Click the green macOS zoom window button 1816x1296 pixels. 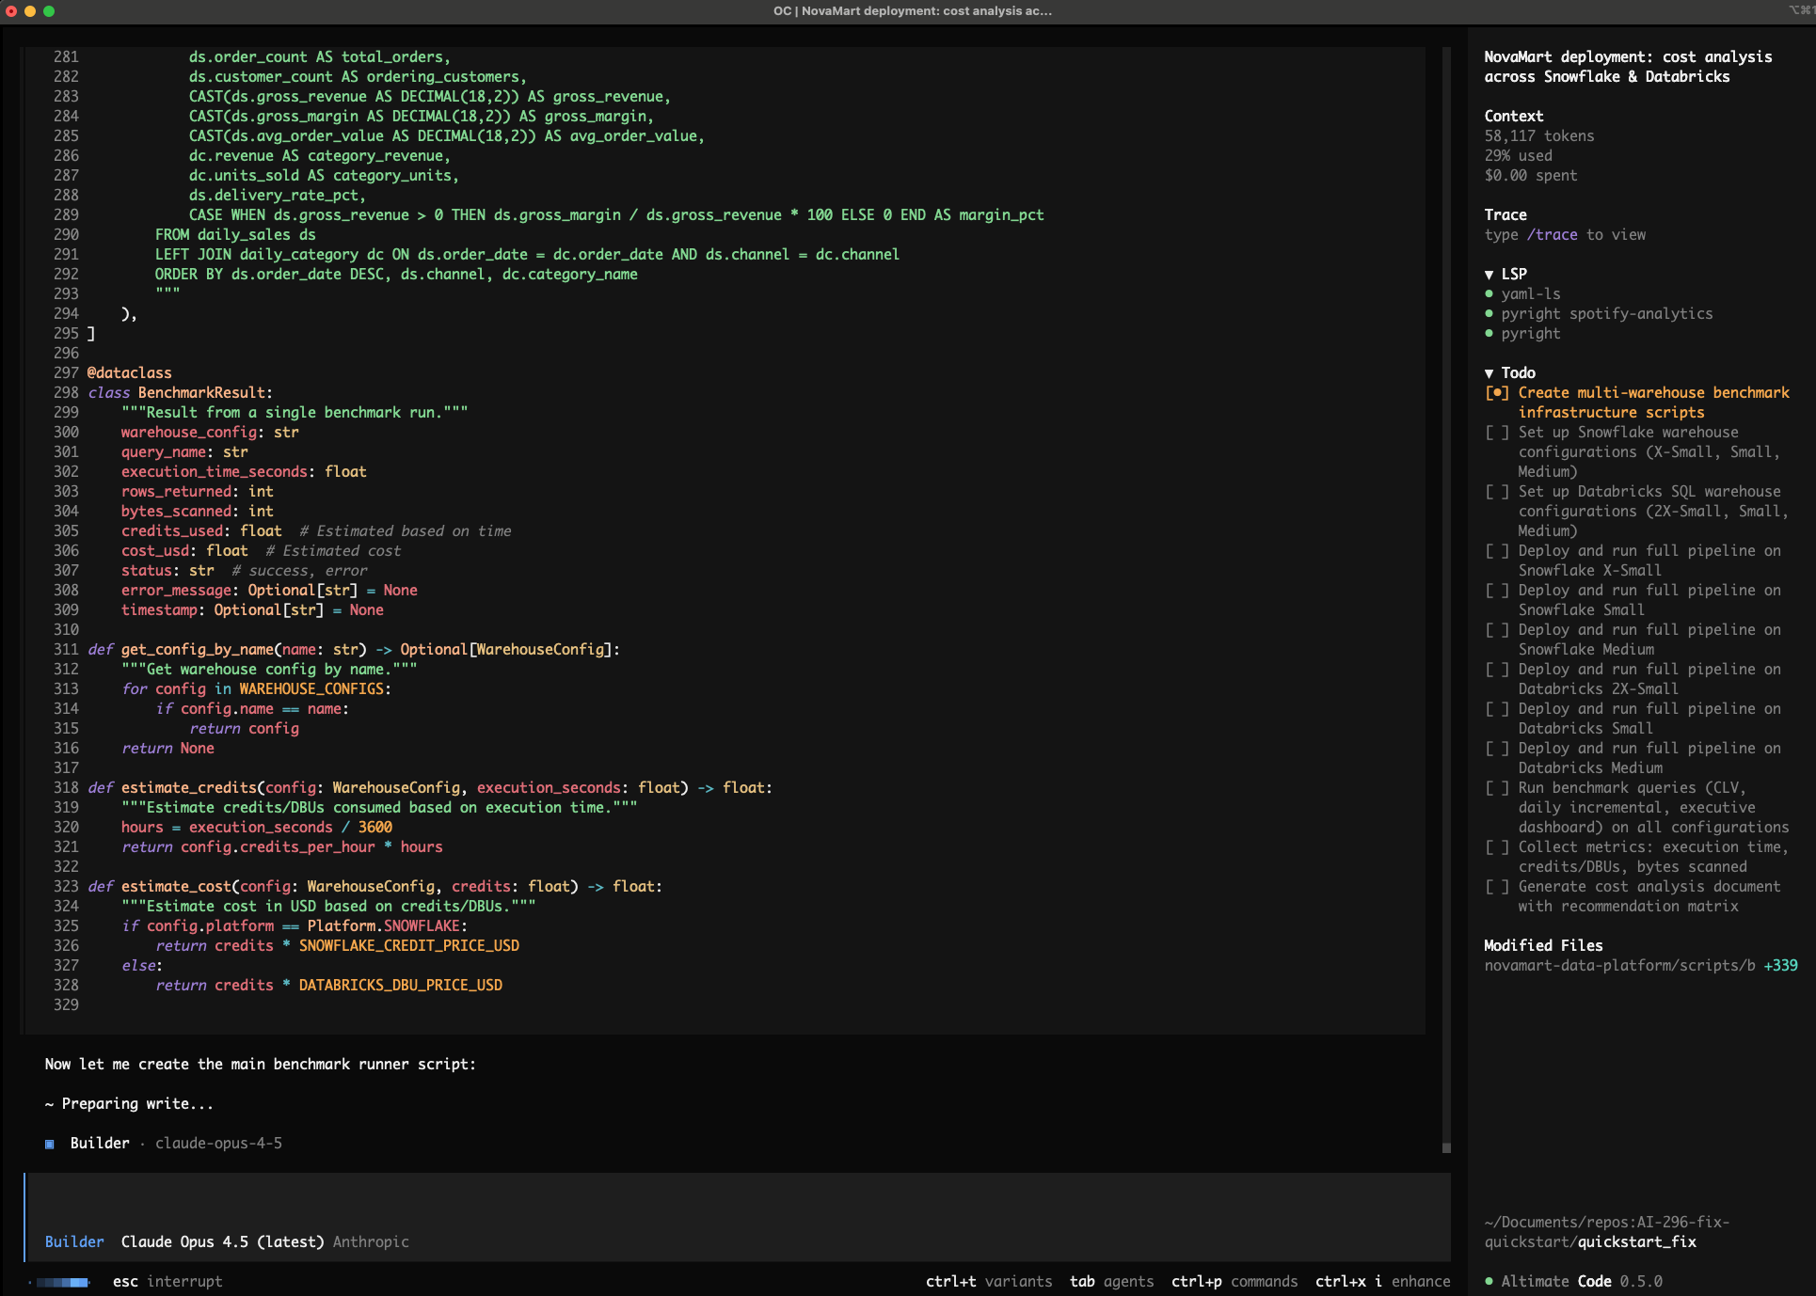[x=49, y=11]
